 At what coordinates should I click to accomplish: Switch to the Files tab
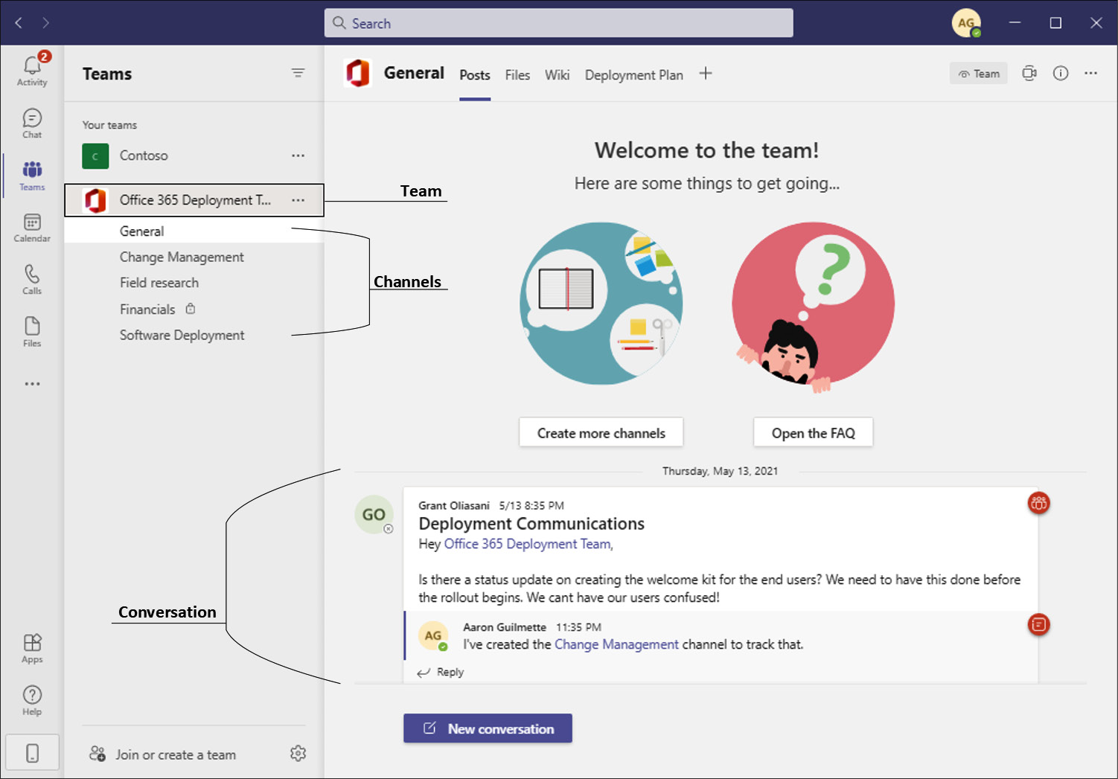coord(517,75)
